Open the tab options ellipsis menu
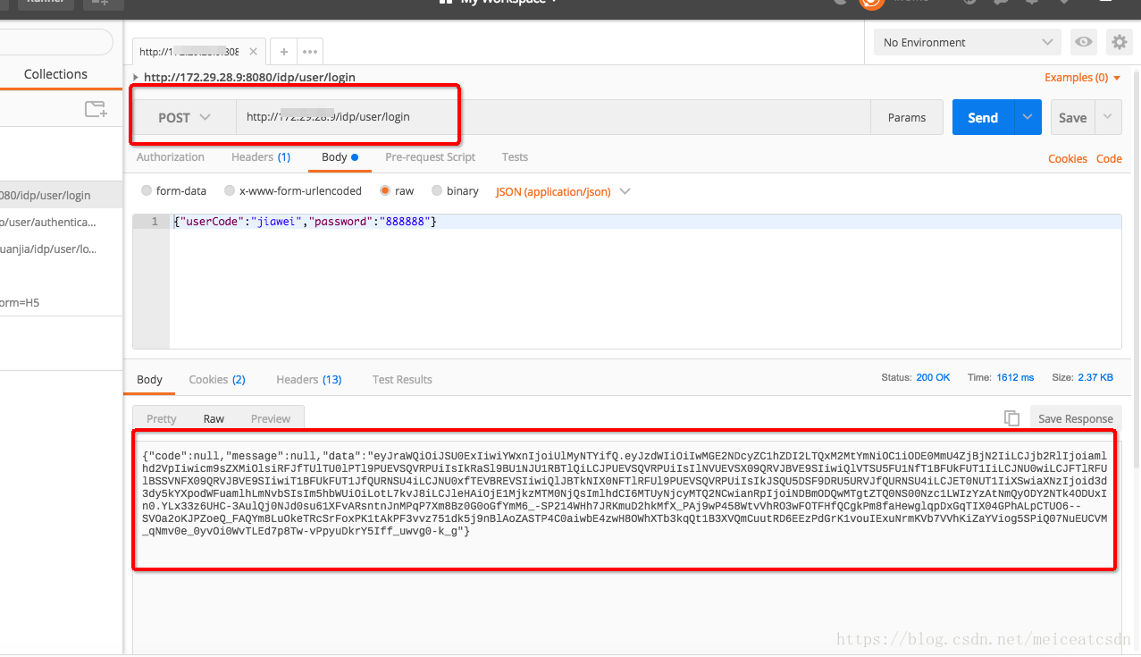Viewport: 1141px width, 657px height. click(310, 51)
